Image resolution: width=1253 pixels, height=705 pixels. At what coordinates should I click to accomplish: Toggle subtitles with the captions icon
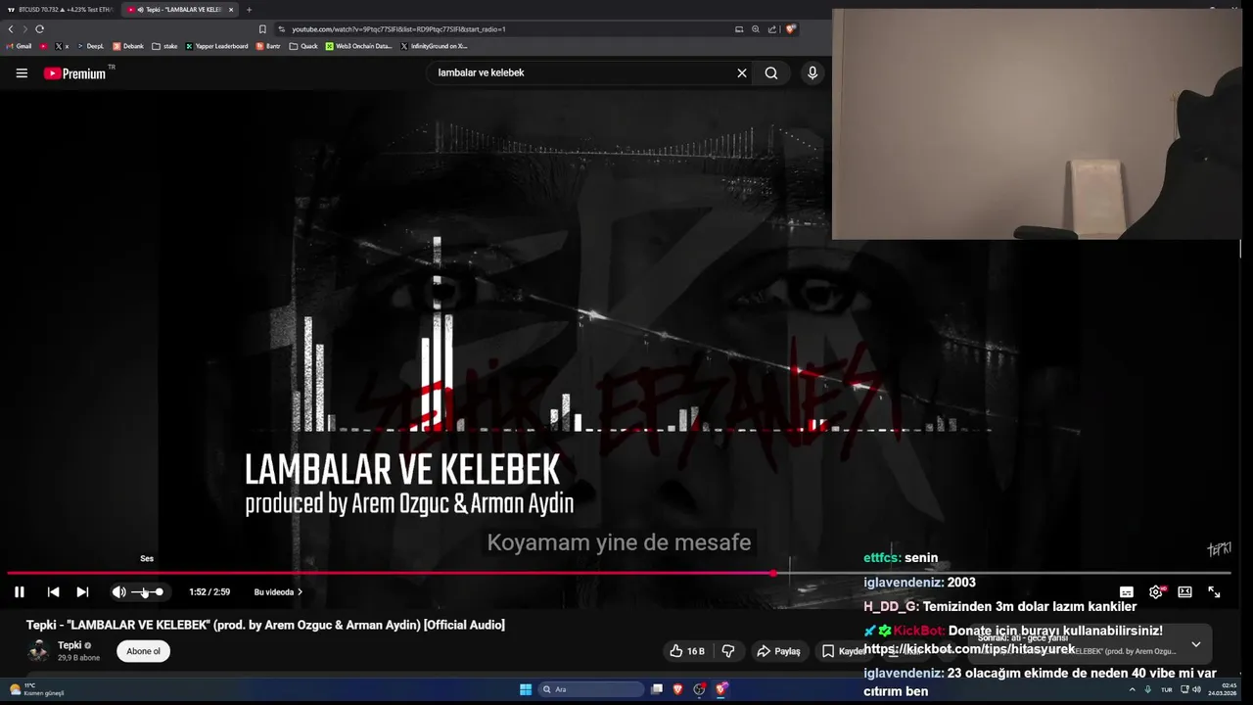tap(1127, 591)
